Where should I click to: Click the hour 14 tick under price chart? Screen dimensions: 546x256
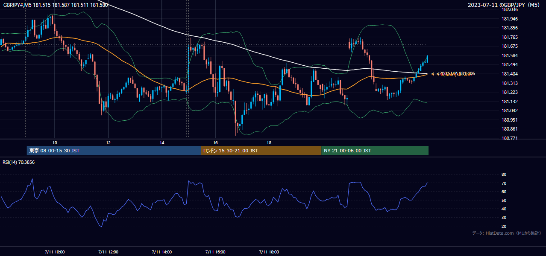[162, 143]
